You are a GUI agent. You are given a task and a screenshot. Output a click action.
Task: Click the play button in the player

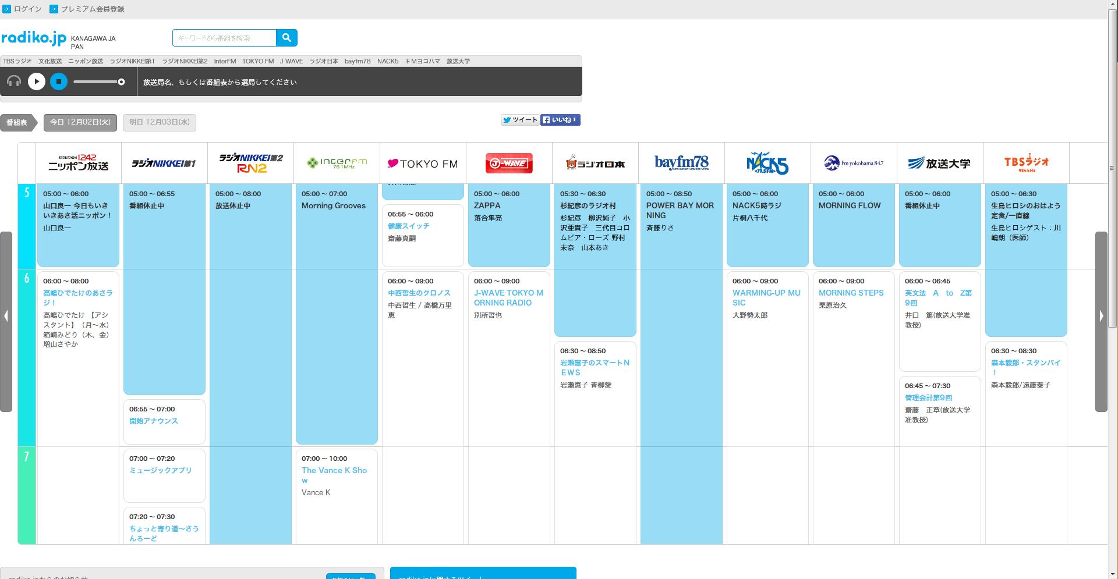pos(37,81)
